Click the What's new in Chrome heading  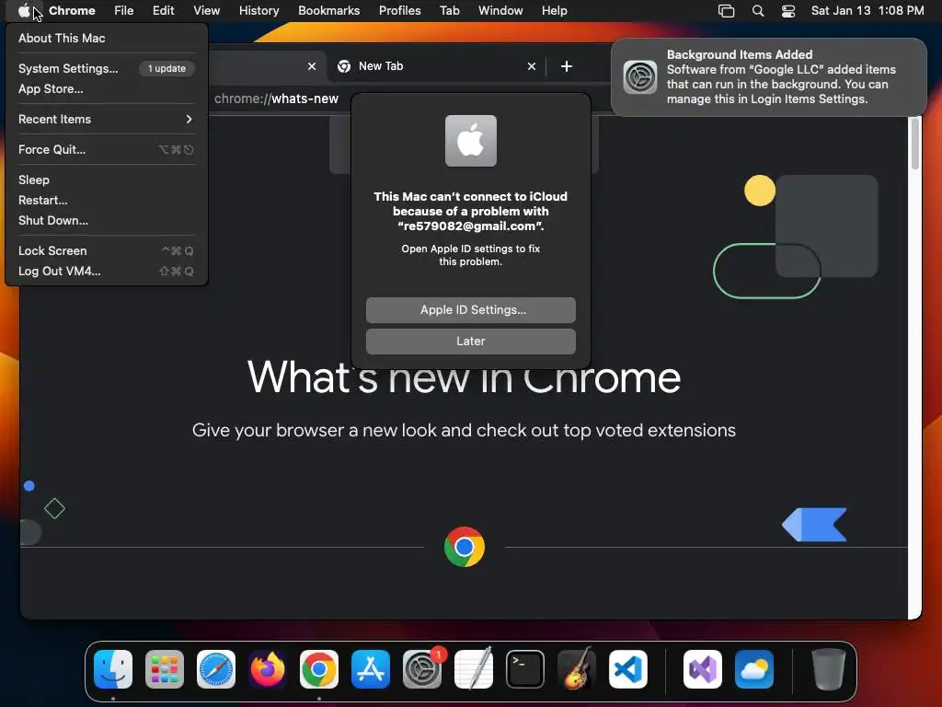[464, 377]
